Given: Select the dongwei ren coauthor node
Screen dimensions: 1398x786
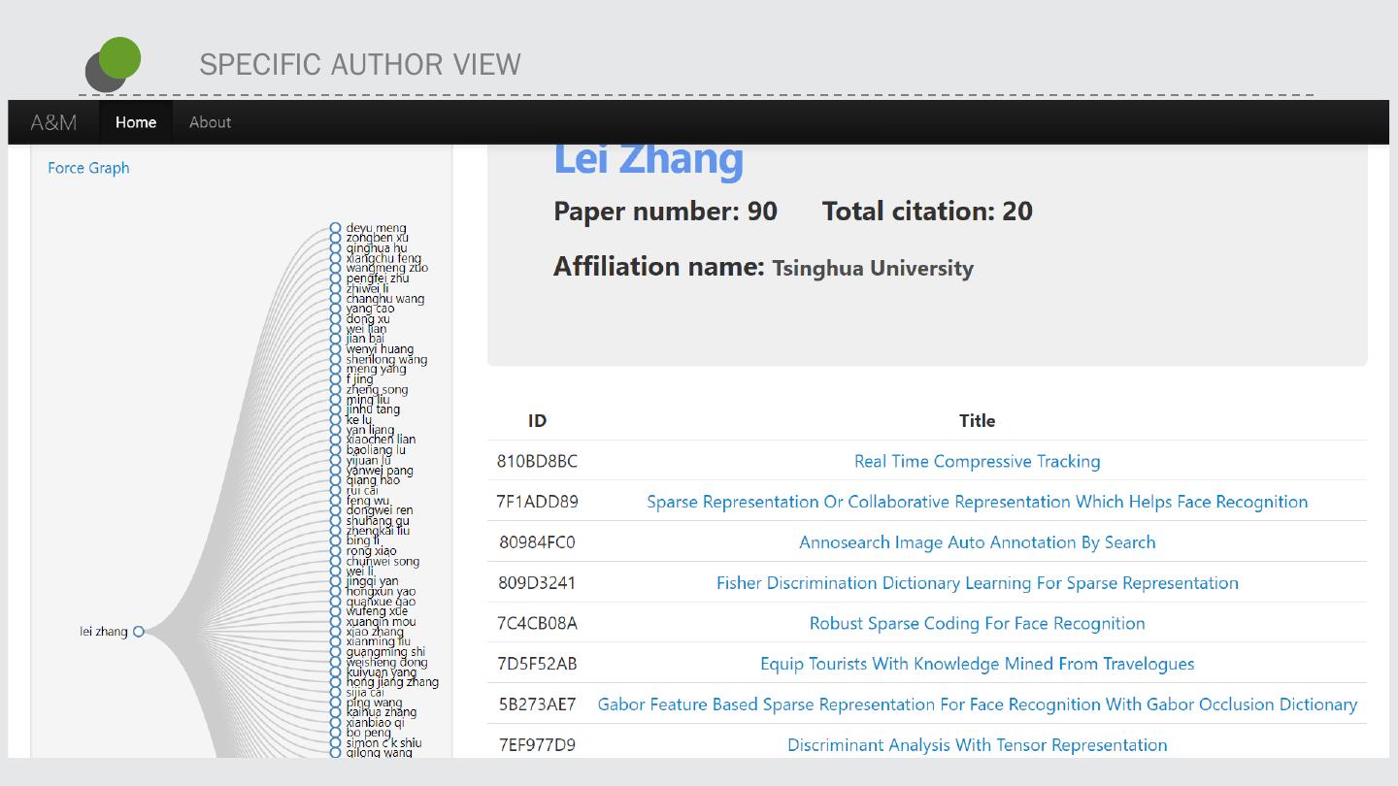Looking at the screenshot, I should tap(336, 510).
